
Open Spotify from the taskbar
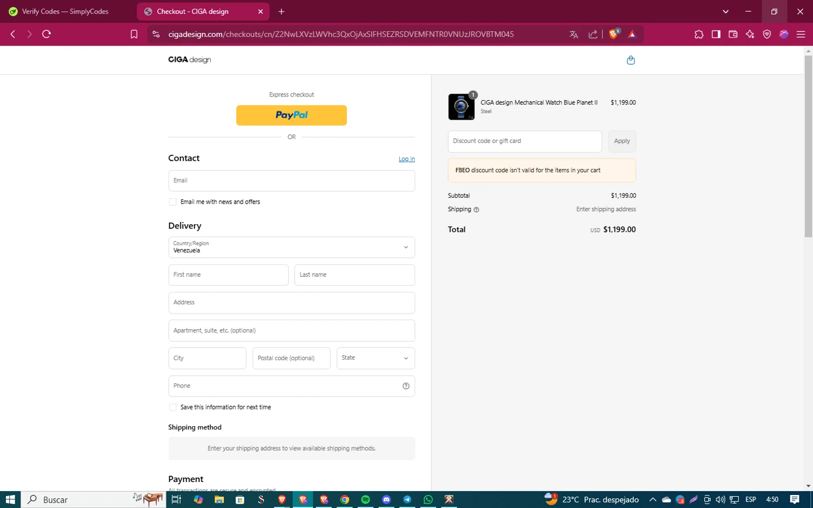point(366,499)
